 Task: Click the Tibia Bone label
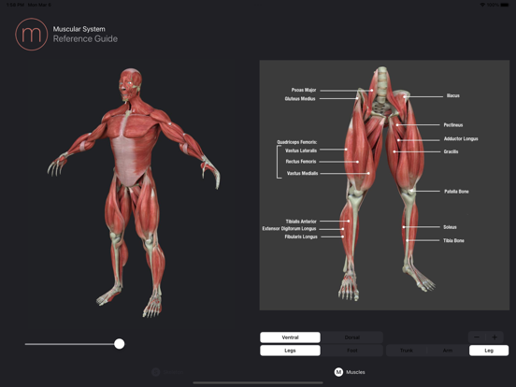(x=453, y=240)
